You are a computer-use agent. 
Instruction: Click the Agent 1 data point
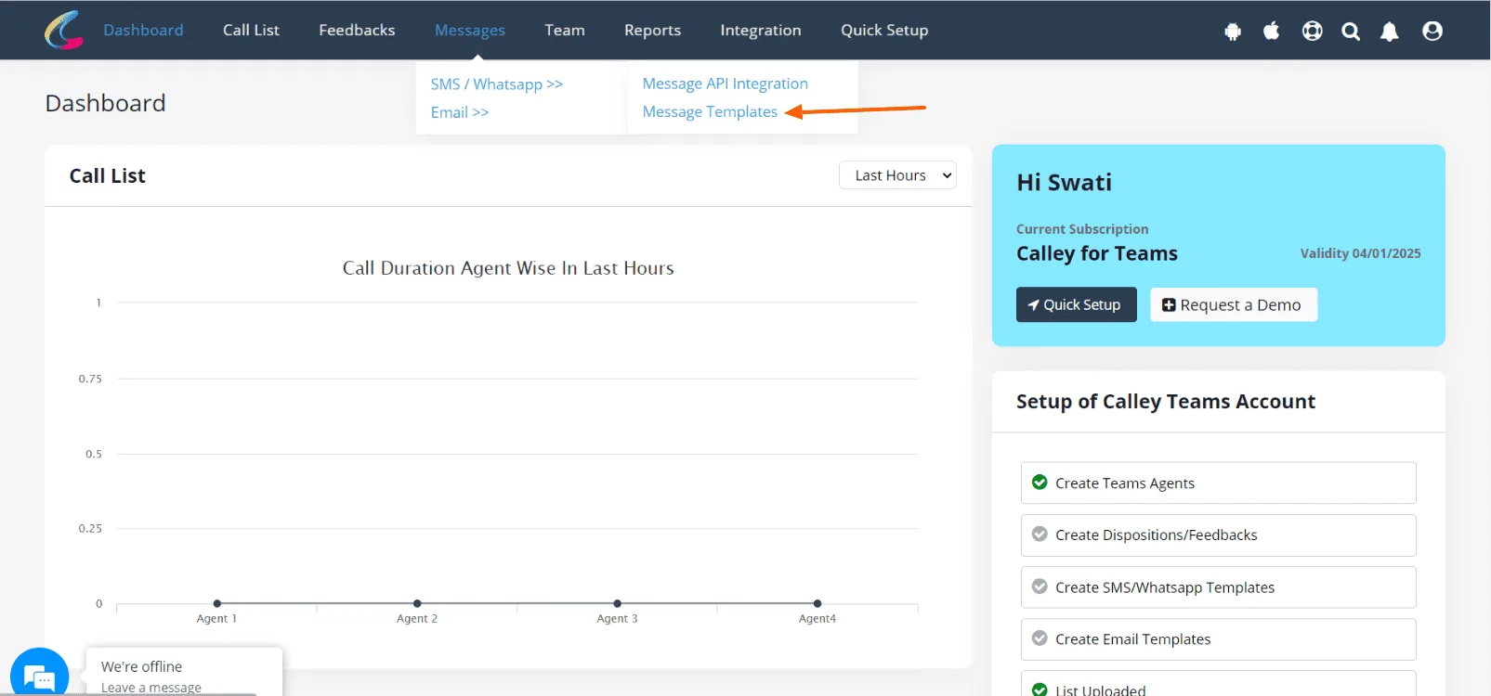click(x=216, y=603)
